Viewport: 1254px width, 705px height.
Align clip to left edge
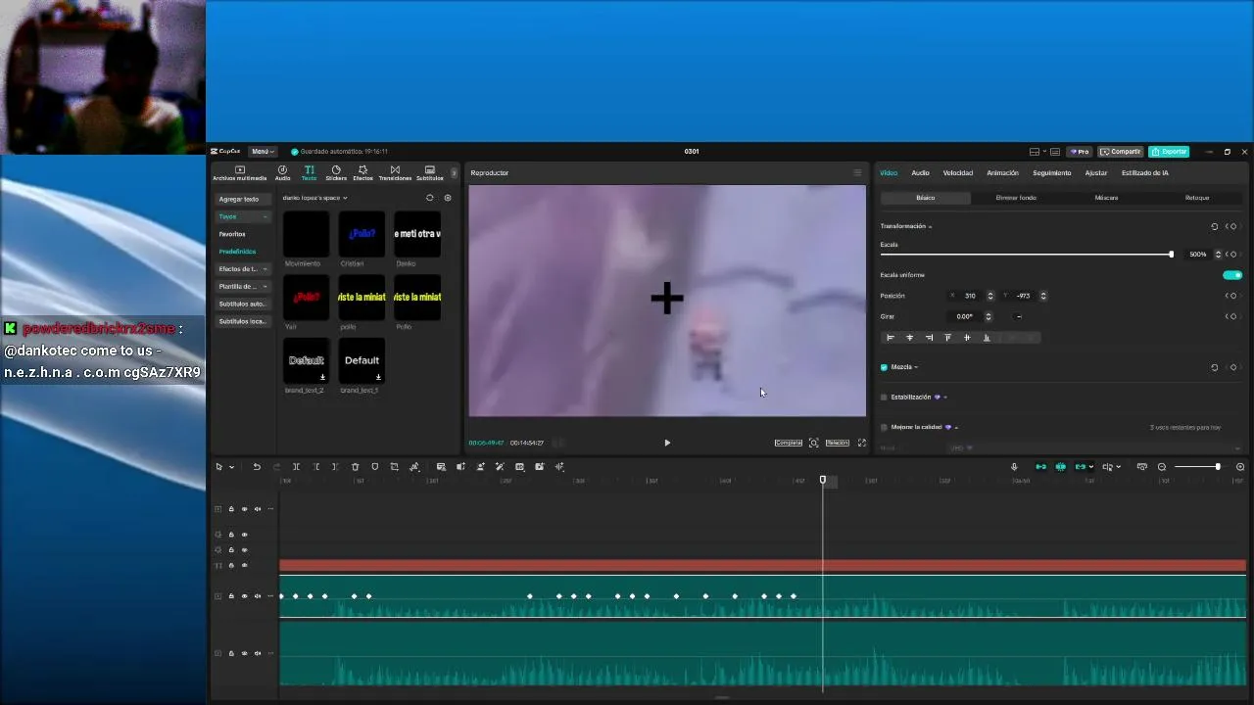pos(891,338)
